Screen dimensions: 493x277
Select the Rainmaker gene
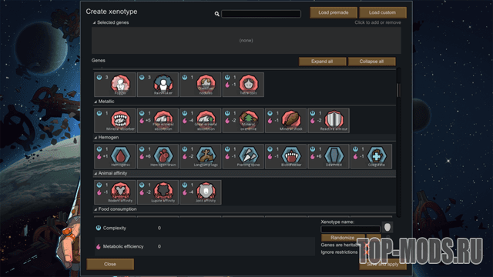pyautogui.click(x=157, y=85)
